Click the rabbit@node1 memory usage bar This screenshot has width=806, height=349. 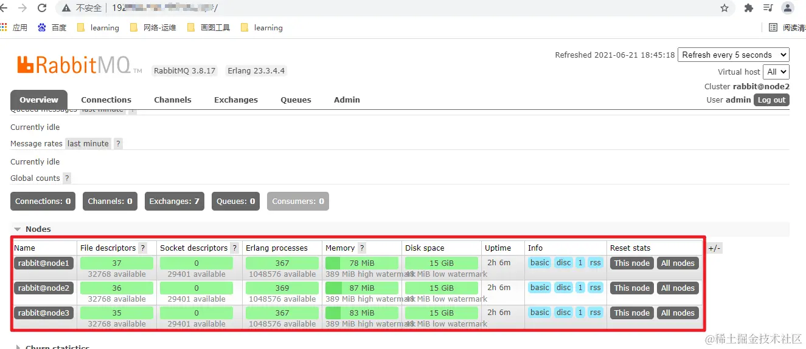[362, 263]
